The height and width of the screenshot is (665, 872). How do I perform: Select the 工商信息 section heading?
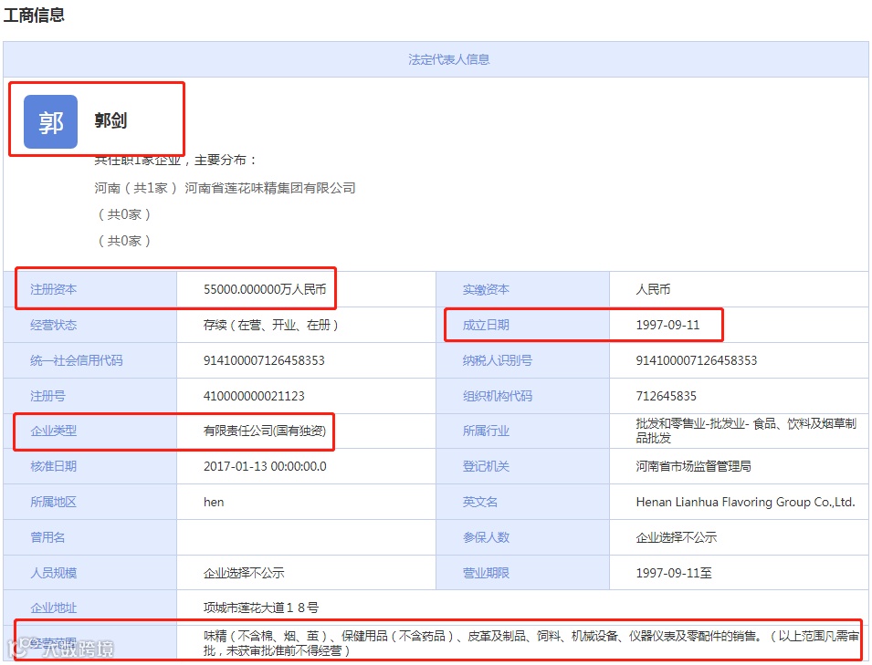tap(34, 15)
